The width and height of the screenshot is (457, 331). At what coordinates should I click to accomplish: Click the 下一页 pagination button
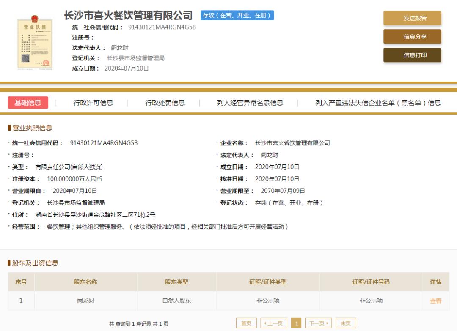pos(319,323)
